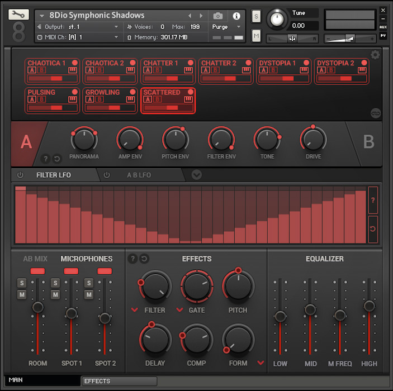Reset the layer A knob section
Image resolution: width=393 pixels, height=391 pixels.
(x=57, y=159)
